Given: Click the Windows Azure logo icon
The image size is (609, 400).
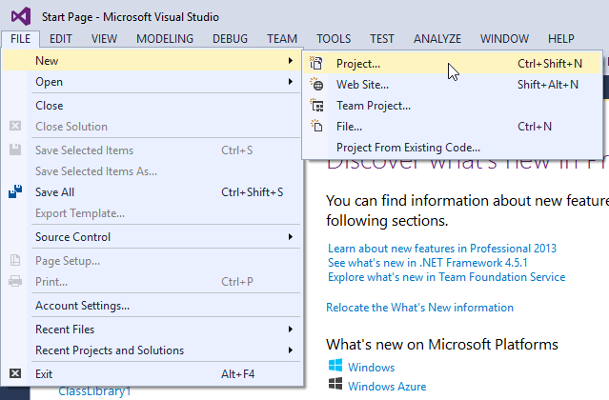Looking at the screenshot, I should coord(335,384).
